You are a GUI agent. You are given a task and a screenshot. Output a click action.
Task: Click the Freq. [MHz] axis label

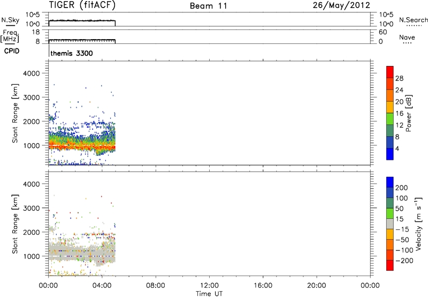click(x=10, y=36)
